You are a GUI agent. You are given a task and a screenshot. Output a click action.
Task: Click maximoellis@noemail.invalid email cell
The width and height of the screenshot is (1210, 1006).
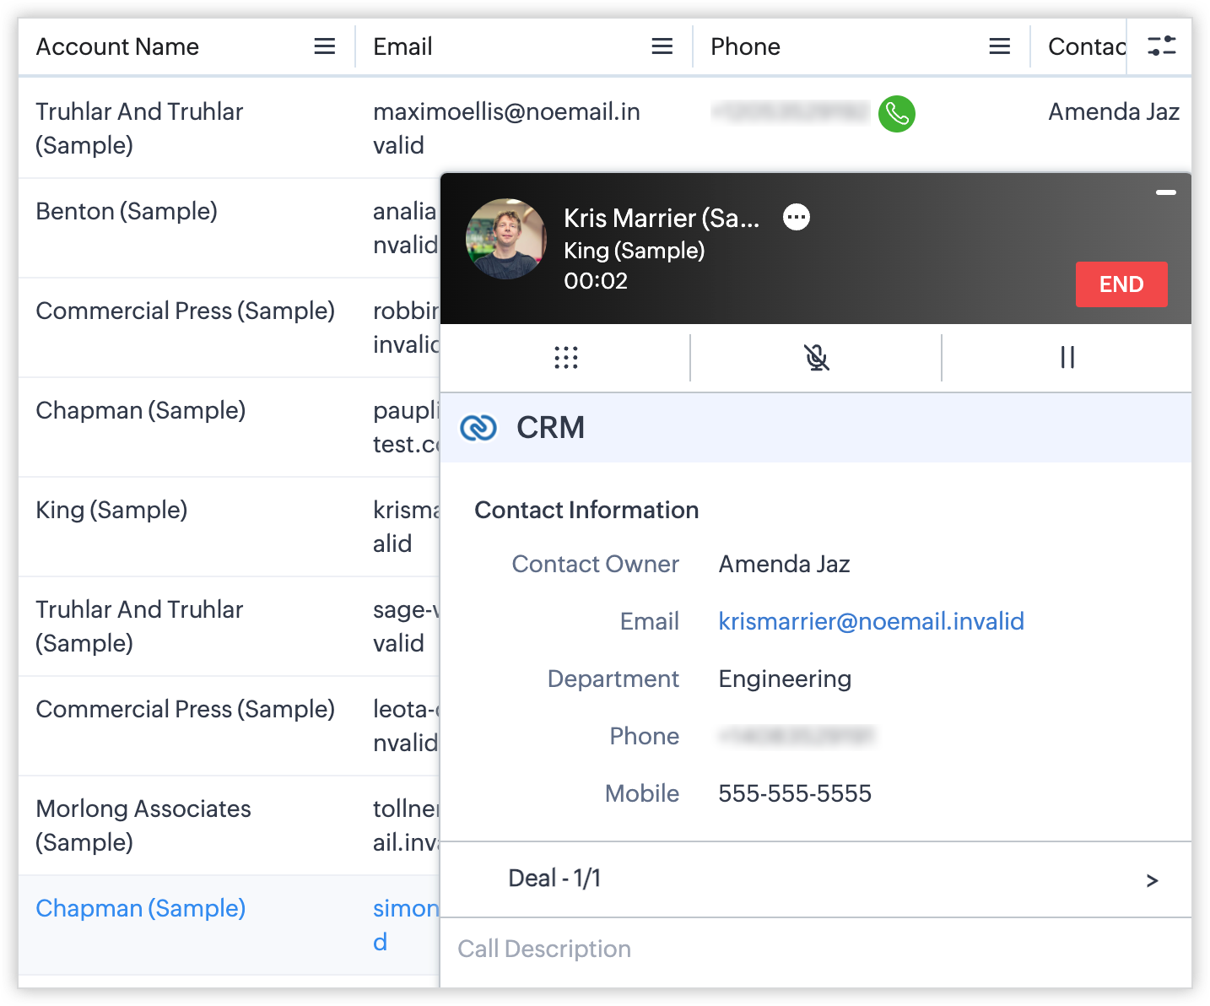click(506, 128)
